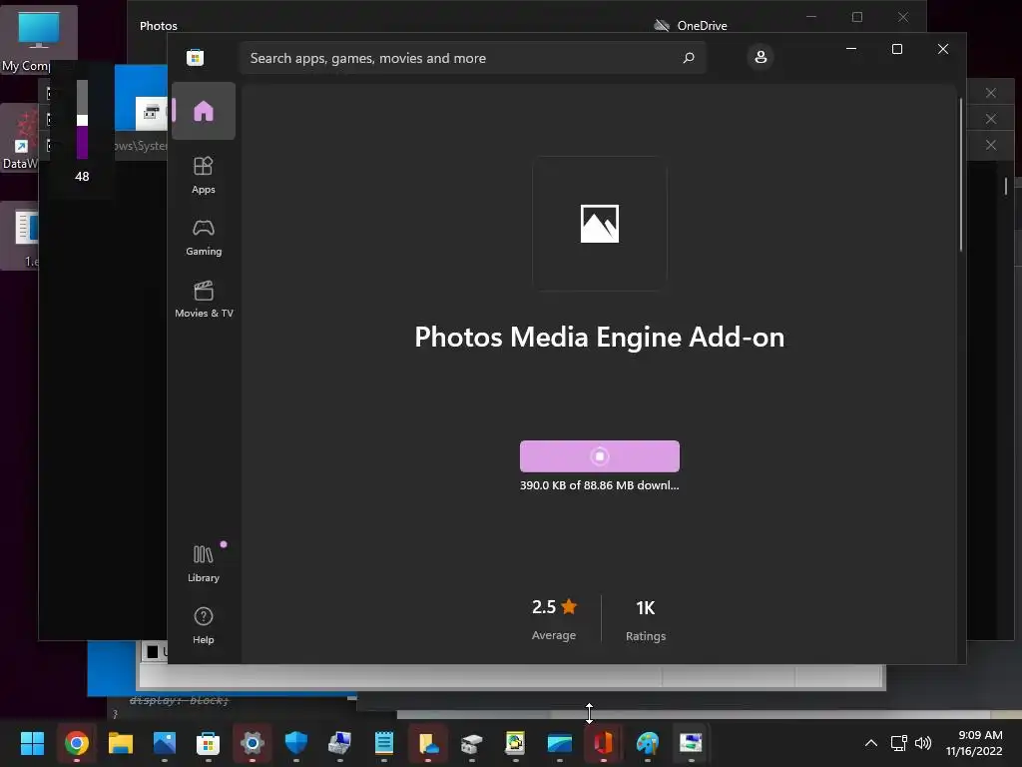Open Windows Security shield on taskbar

tap(295, 743)
